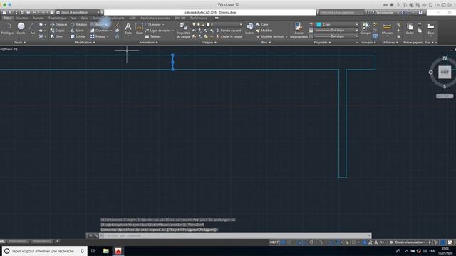456x256 pixels.
Task: Open Windows Task View button
Action: 93,251
